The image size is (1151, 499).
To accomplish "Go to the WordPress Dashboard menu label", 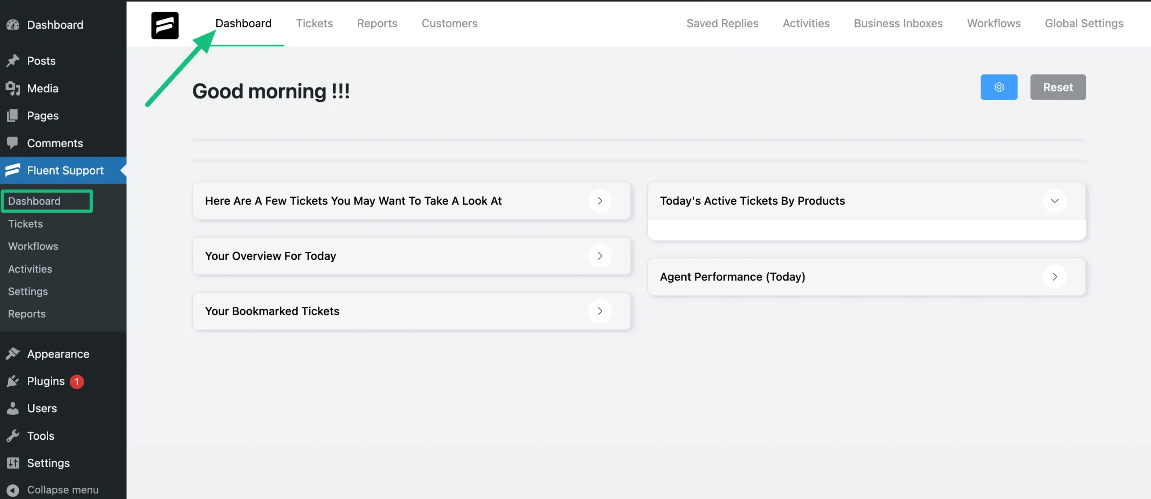I will tap(55, 25).
